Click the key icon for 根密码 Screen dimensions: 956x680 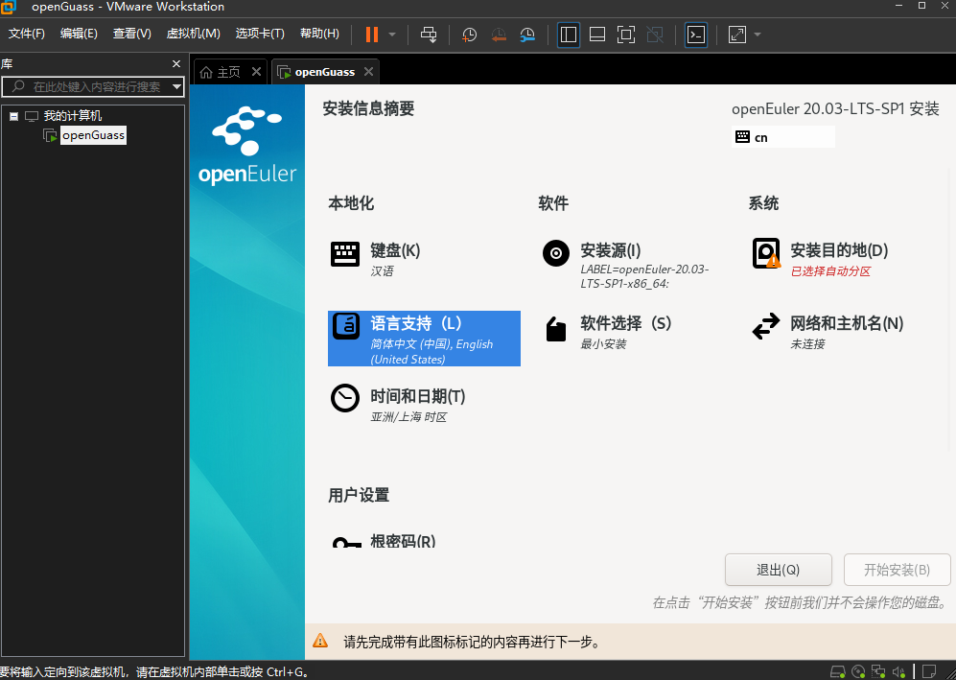[x=346, y=542]
